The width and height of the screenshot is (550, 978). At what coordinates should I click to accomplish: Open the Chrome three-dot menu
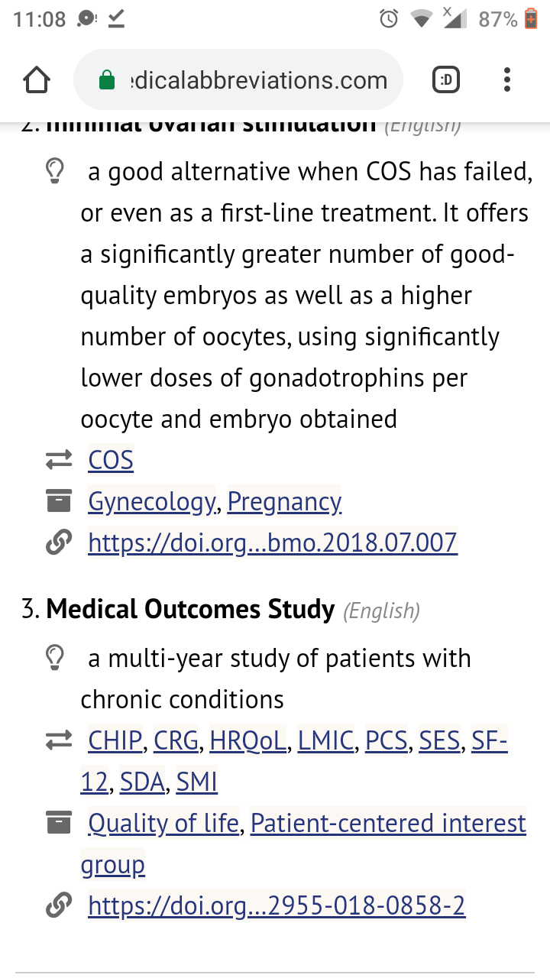pyautogui.click(x=507, y=79)
